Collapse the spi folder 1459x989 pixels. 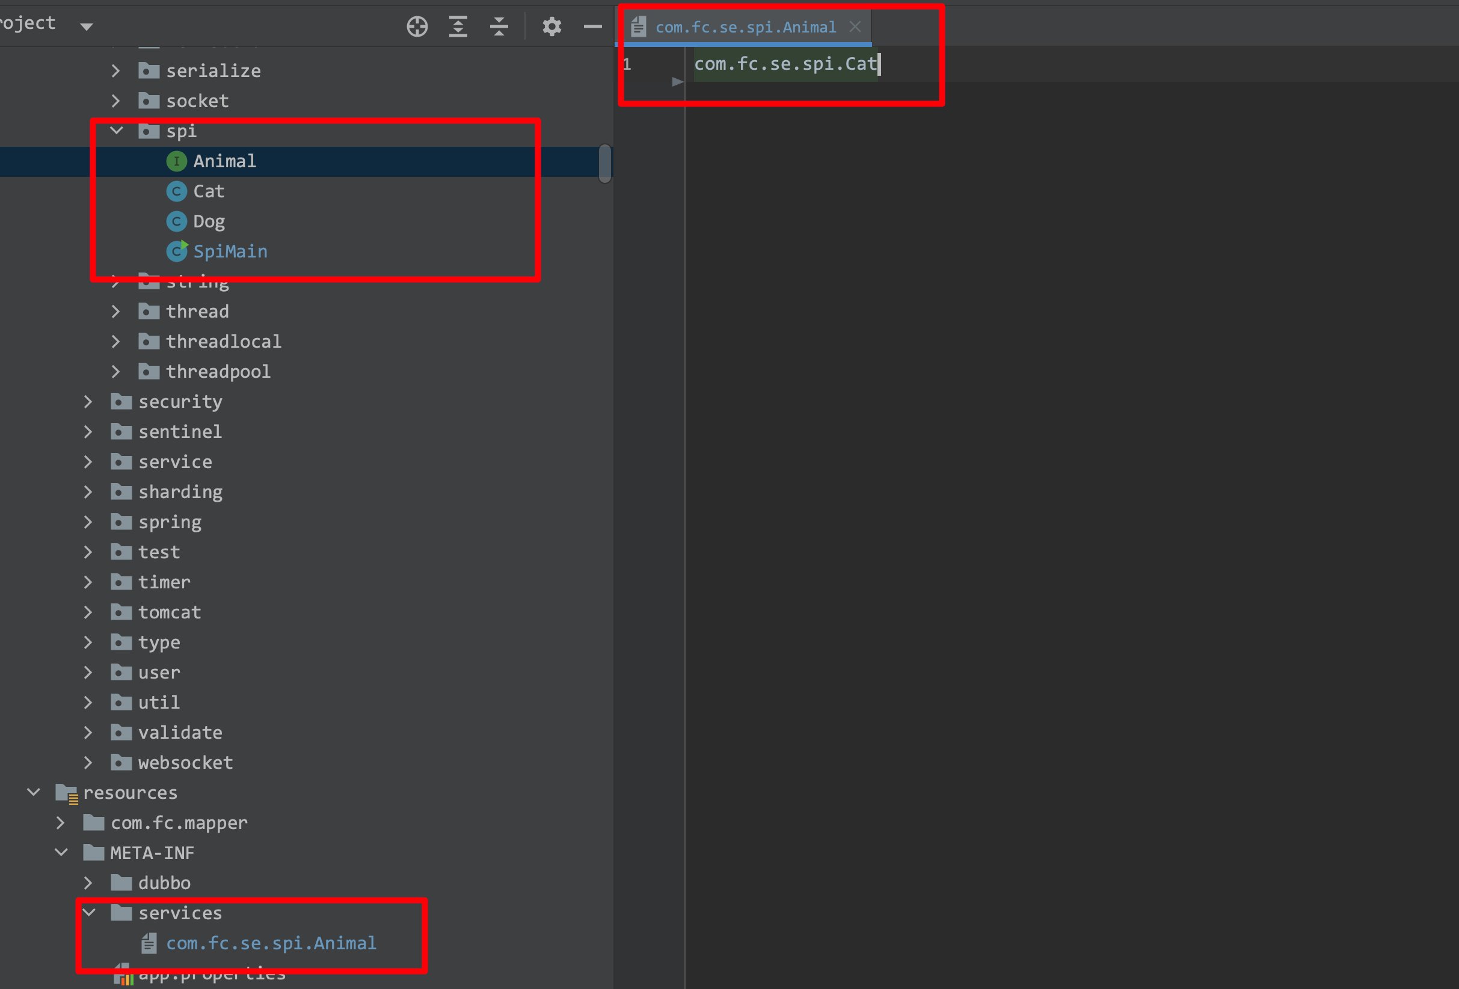117,131
